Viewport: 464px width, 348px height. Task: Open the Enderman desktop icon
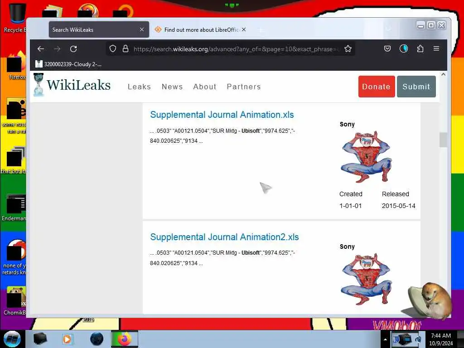[14, 208]
